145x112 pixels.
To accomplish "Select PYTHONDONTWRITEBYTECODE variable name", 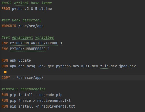I will (x=34, y=43).
